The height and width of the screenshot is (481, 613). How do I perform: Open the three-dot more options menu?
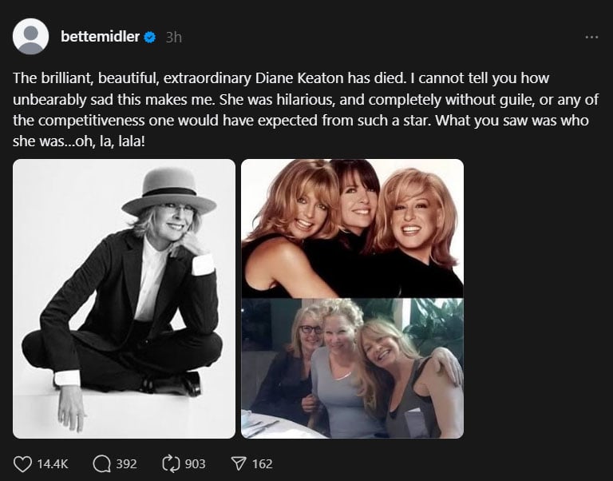(591, 37)
